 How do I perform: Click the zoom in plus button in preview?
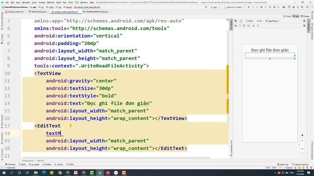pos(302,140)
